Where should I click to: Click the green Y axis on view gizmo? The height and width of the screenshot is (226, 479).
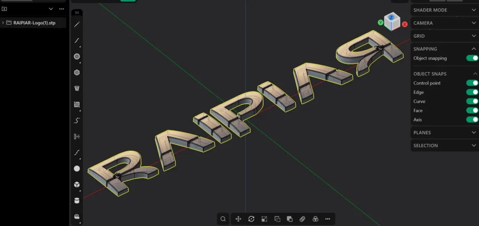pos(380,22)
